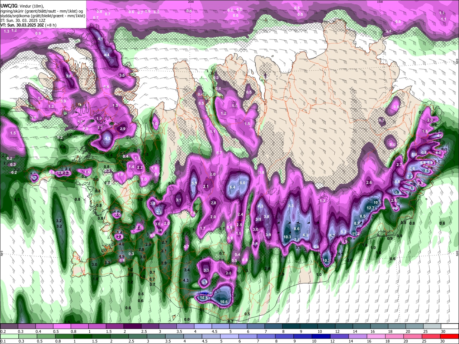This screenshot has width=459, height=344.
Task: Click the 0.1 label on the rain scale
Action: pyautogui.click(x=3, y=341)
